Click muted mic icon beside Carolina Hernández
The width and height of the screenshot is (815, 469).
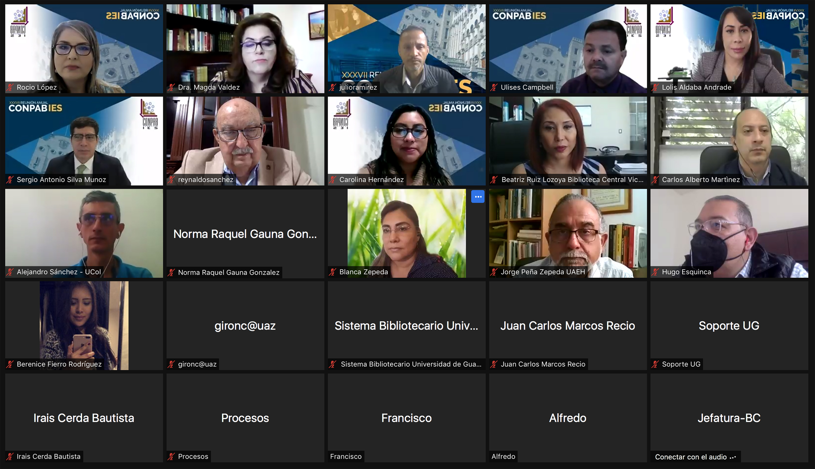click(333, 180)
